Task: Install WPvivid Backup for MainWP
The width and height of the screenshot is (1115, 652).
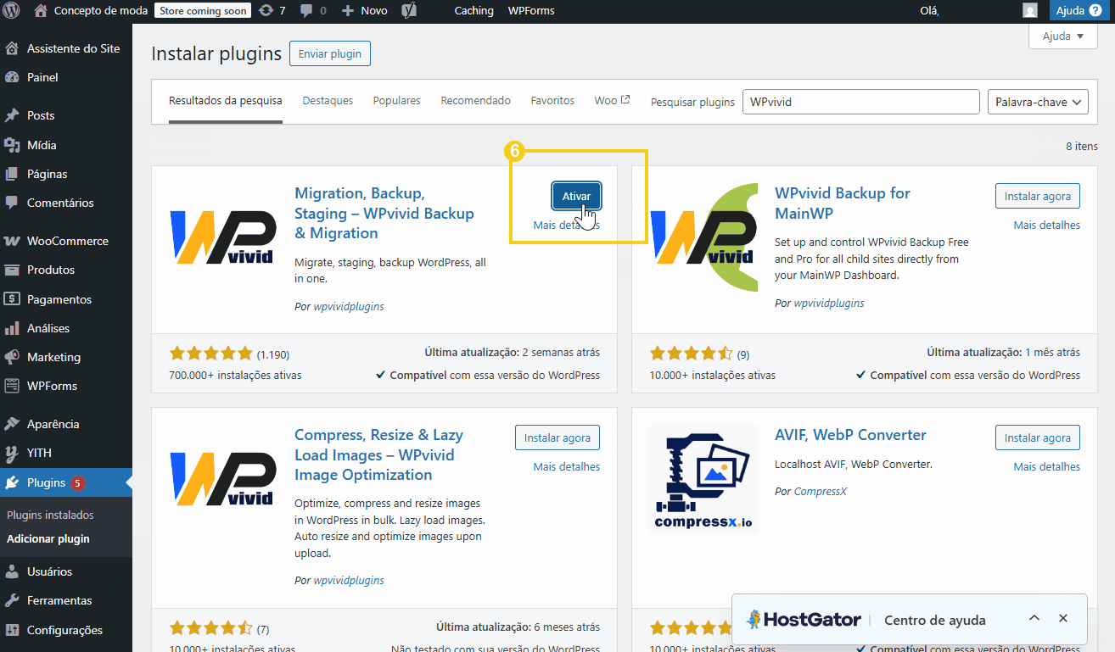Action: pos(1037,196)
